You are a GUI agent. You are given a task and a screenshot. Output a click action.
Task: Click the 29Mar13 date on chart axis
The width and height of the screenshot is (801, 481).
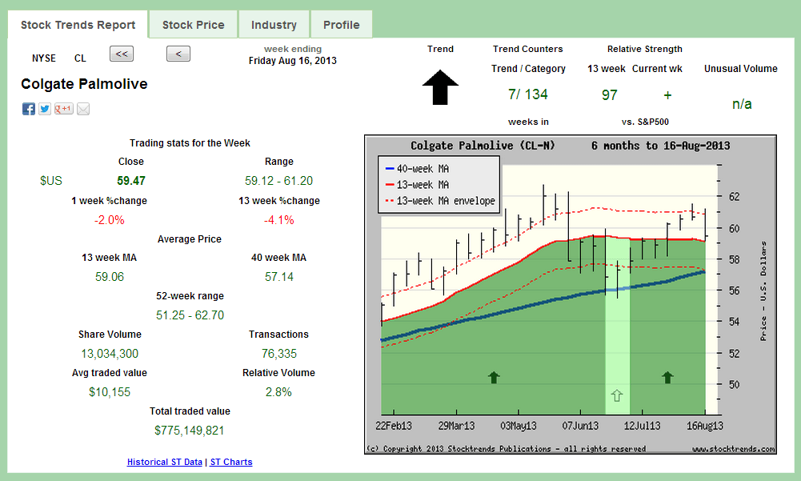click(456, 426)
